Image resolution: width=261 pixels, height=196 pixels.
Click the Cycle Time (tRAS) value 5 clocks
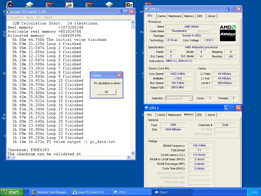199,168
